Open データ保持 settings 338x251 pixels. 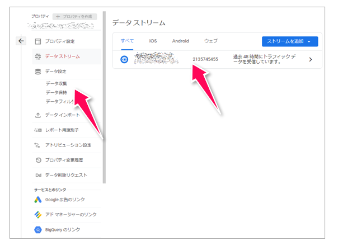(56, 92)
